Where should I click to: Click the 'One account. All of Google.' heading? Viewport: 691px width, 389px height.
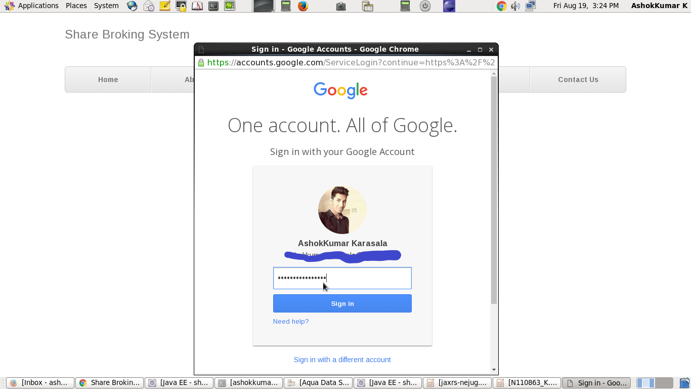pyautogui.click(x=342, y=125)
